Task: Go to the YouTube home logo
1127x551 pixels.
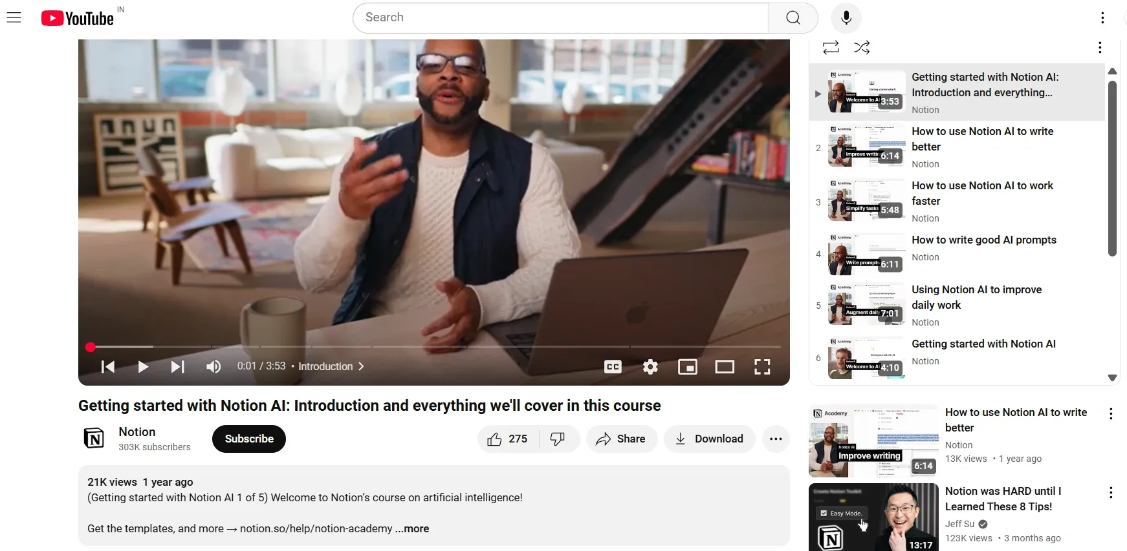Action: tap(78, 18)
